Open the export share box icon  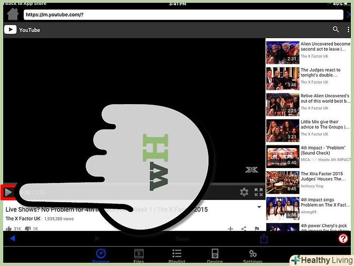[x=264, y=238]
